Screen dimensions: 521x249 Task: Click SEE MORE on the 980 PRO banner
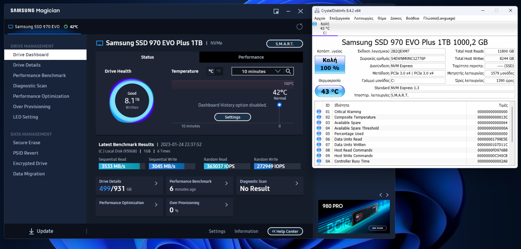tap(378, 228)
